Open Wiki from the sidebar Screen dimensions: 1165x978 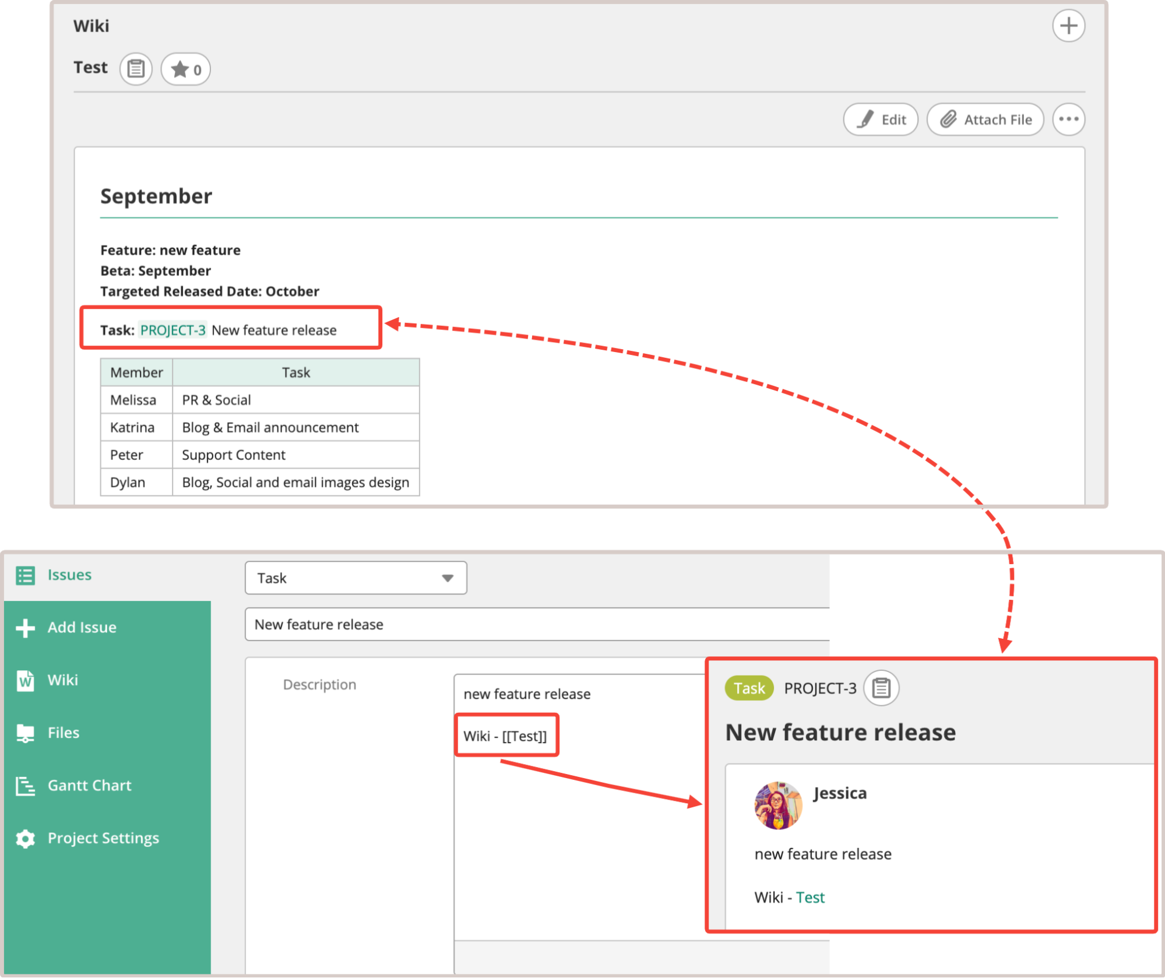tap(62, 680)
